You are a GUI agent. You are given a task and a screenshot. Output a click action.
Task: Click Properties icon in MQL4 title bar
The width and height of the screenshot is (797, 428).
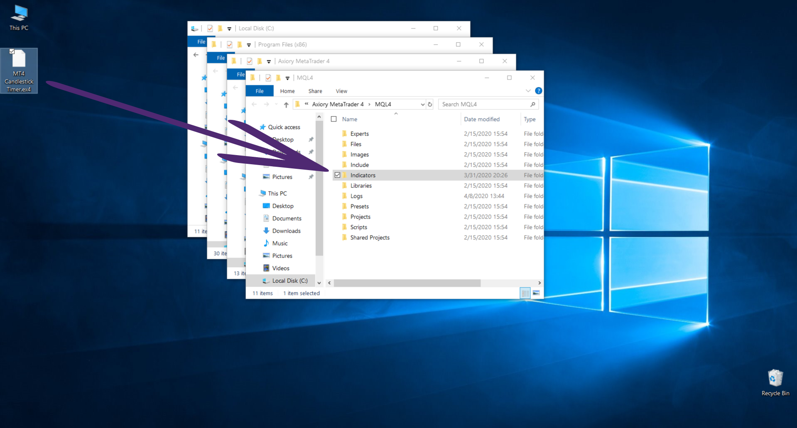(268, 78)
